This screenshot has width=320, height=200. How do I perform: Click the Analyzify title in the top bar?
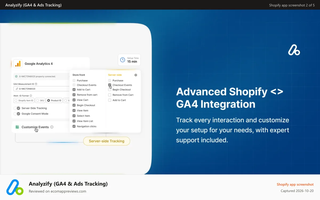coord(33,5)
